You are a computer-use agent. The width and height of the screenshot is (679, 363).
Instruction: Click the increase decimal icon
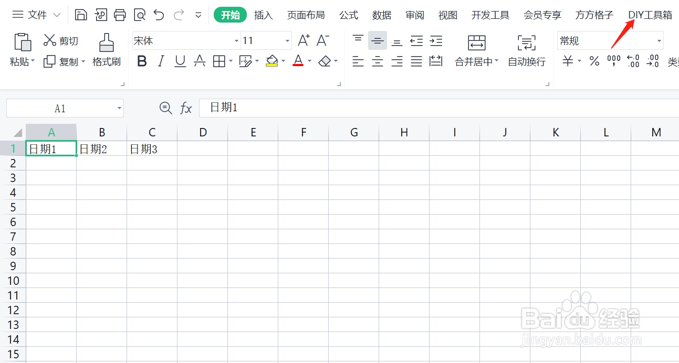(633, 61)
